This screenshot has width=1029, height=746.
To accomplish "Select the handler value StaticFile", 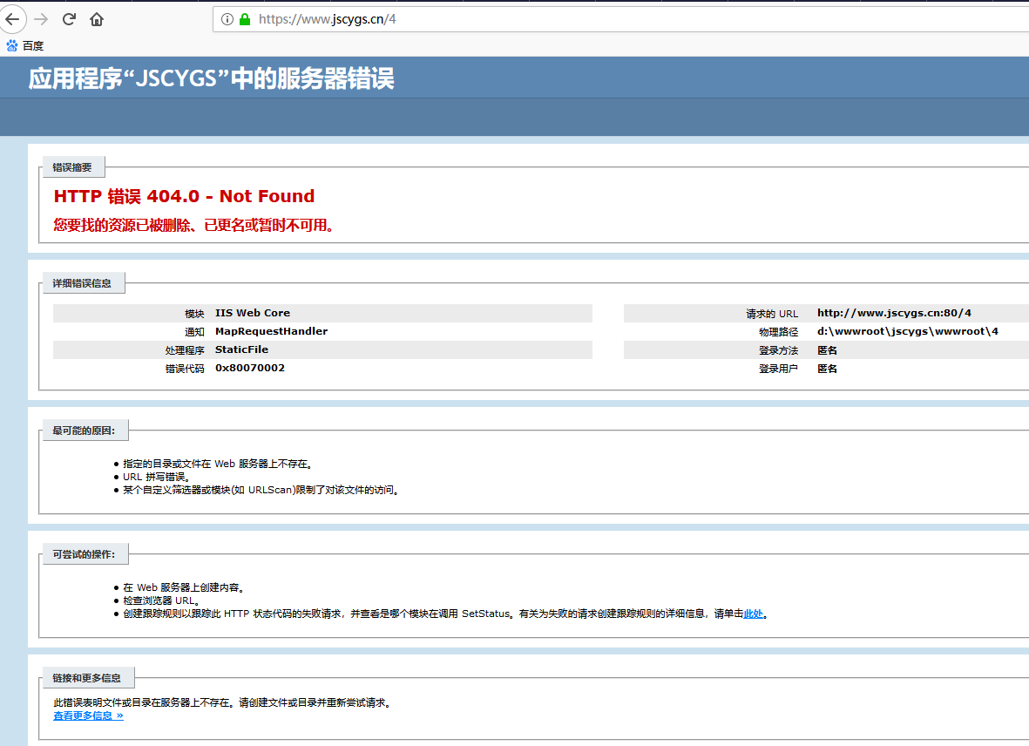I will pos(241,349).
